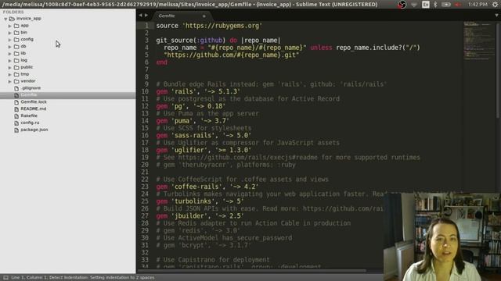The image size is (501, 281).
Task: Select Gemfile in the sidebar
Action: point(29,95)
